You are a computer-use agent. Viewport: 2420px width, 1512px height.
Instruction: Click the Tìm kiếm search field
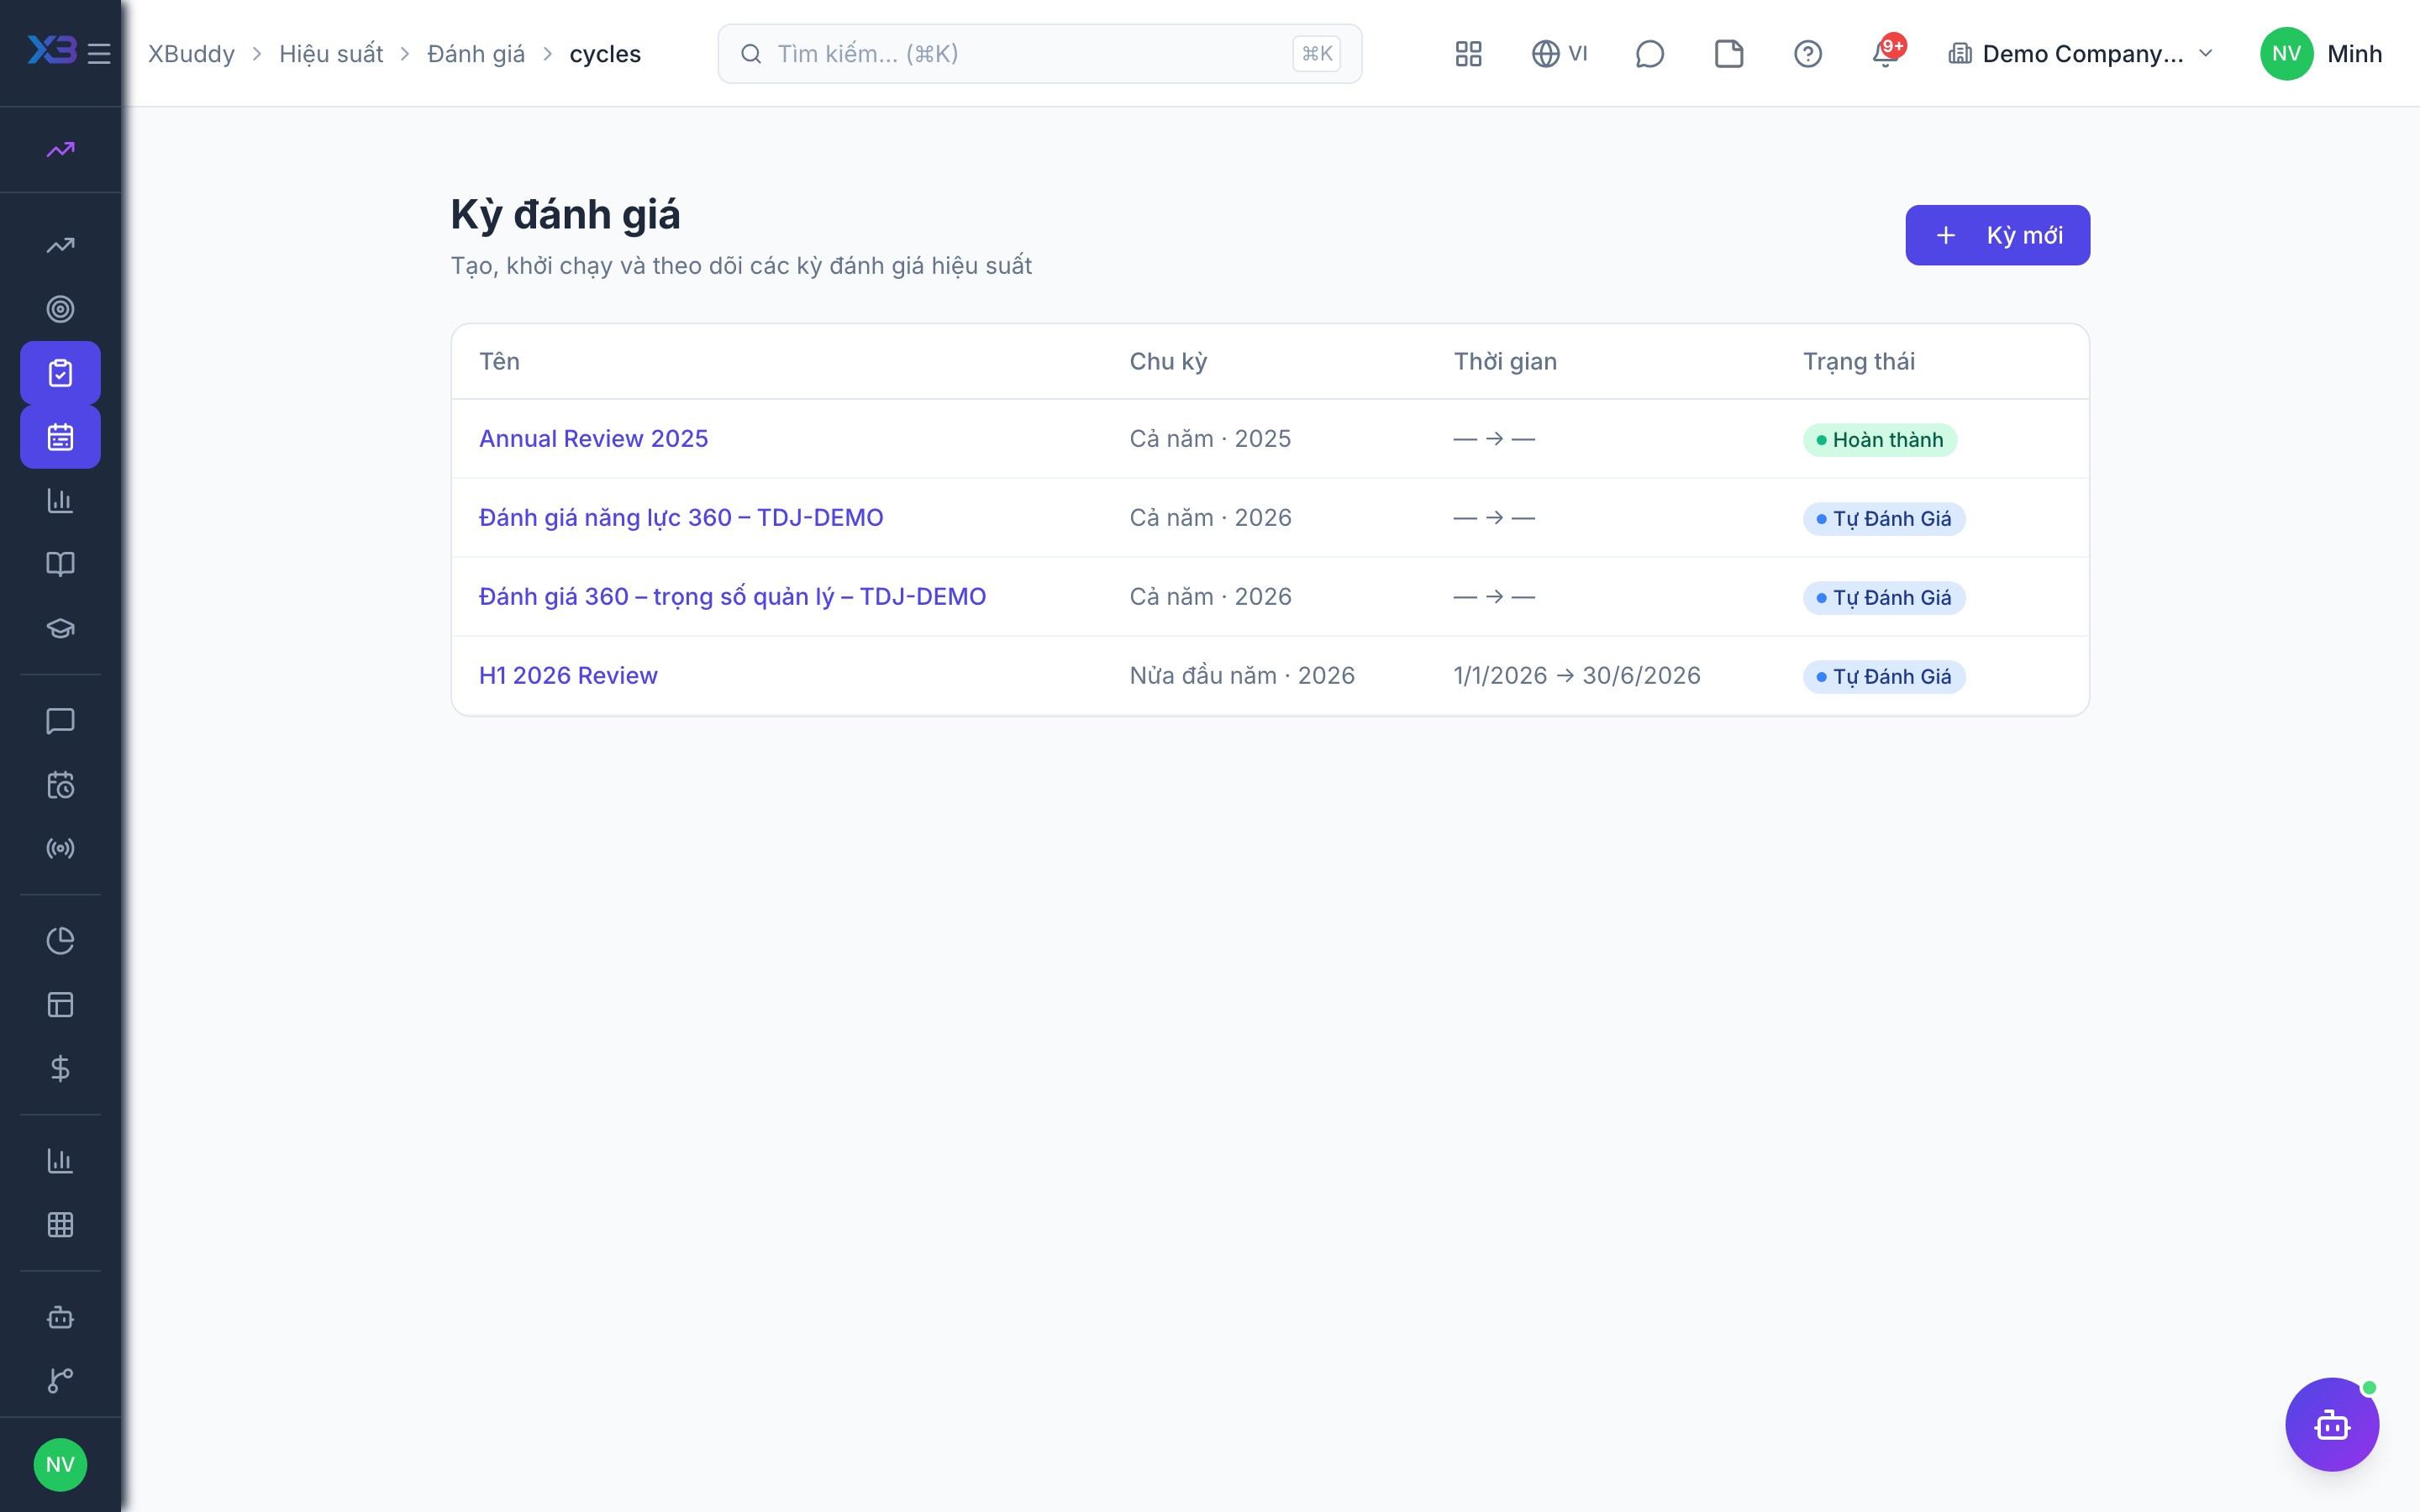(x=1039, y=53)
